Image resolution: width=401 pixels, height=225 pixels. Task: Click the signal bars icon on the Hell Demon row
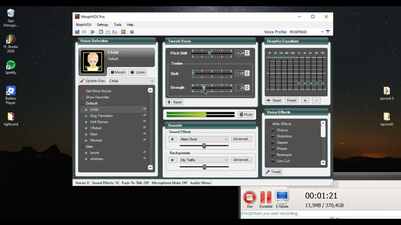pyautogui.click(x=144, y=122)
